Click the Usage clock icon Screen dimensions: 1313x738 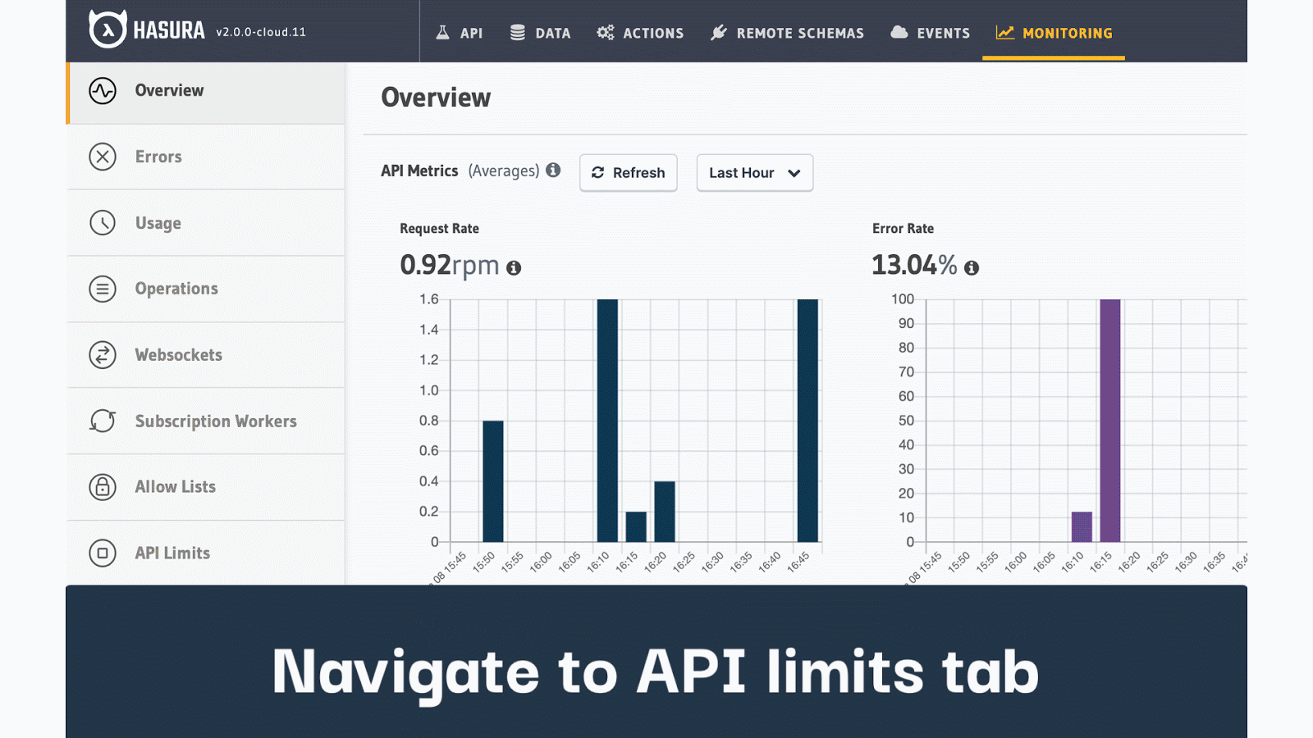pos(103,222)
